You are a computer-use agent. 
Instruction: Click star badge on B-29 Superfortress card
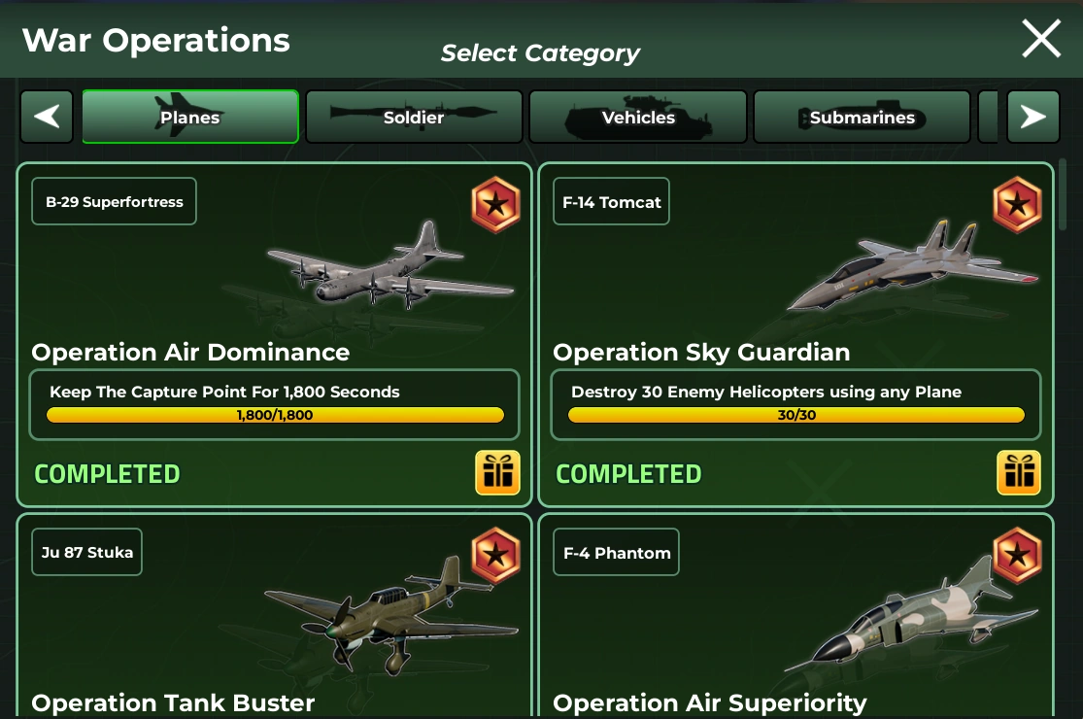[x=496, y=204]
